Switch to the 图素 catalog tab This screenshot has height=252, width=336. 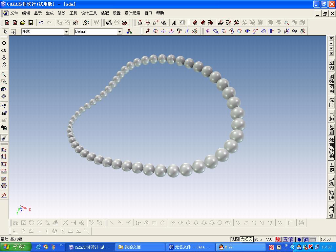click(331, 65)
